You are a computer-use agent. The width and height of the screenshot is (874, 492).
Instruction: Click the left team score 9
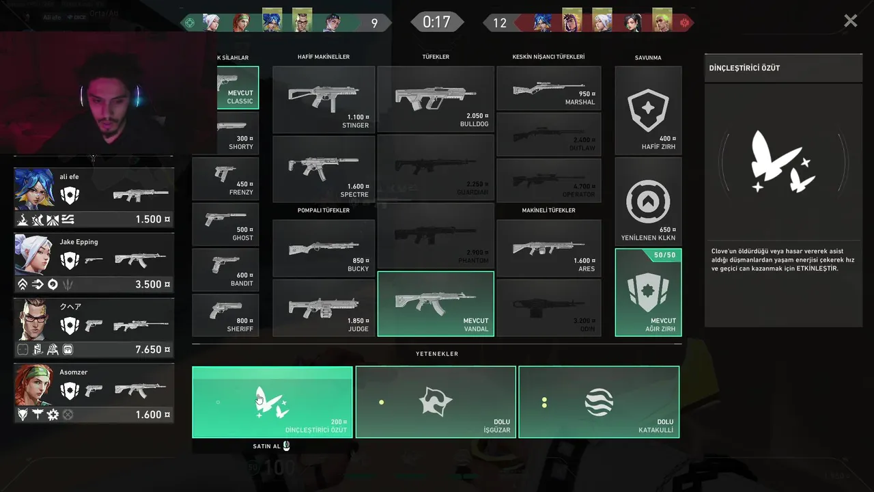(374, 23)
